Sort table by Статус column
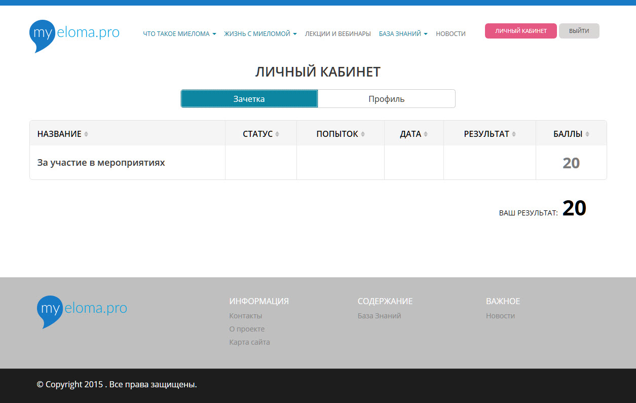636x403 pixels. (x=260, y=134)
